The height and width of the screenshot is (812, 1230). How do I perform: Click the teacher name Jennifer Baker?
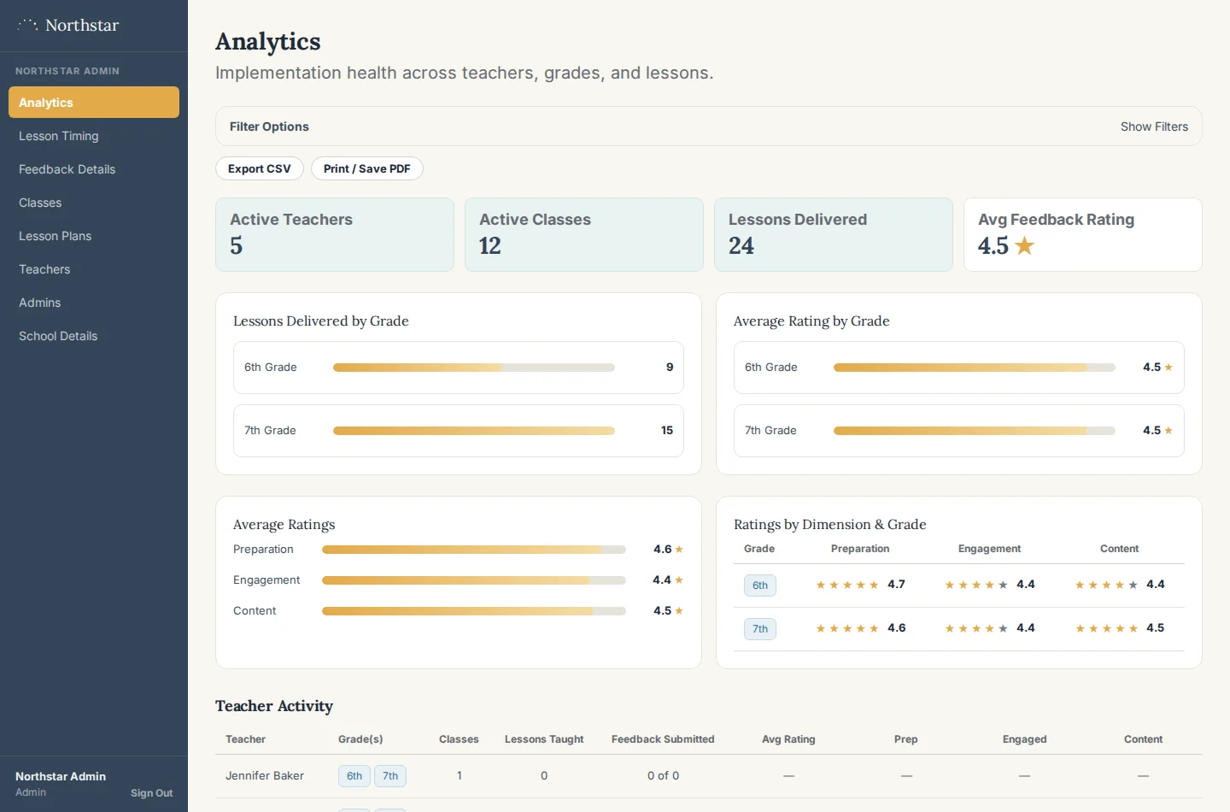[265, 776]
